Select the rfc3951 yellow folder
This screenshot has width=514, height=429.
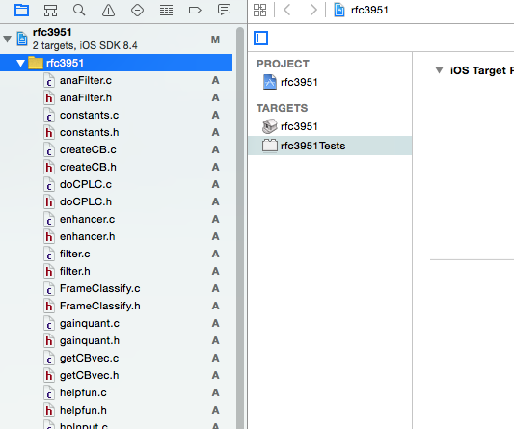[x=116, y=63]
